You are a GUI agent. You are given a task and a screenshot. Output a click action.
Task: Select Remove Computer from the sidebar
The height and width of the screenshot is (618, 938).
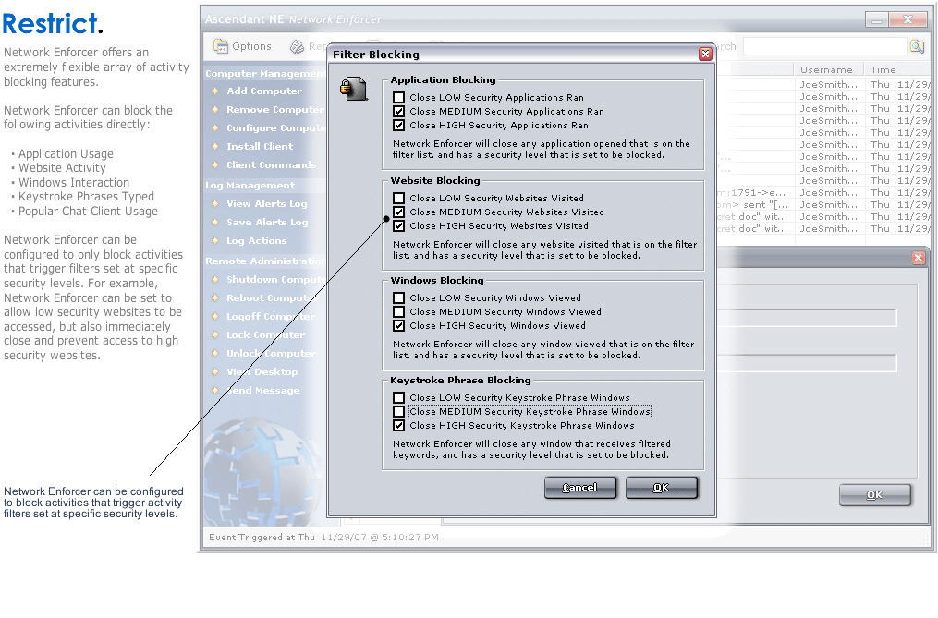(274, 110)
